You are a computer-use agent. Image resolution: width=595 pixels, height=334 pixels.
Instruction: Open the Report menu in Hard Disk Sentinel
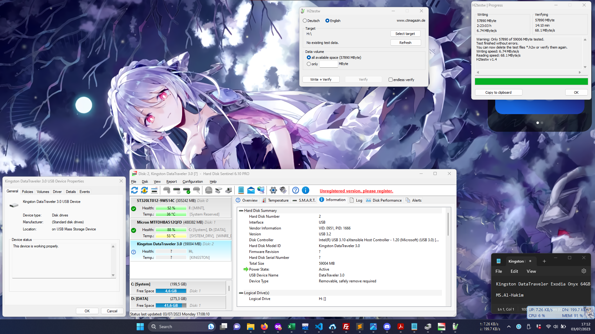pos(171,182)
